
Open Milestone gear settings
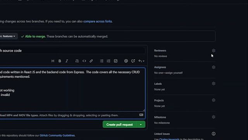click(214, 117)
